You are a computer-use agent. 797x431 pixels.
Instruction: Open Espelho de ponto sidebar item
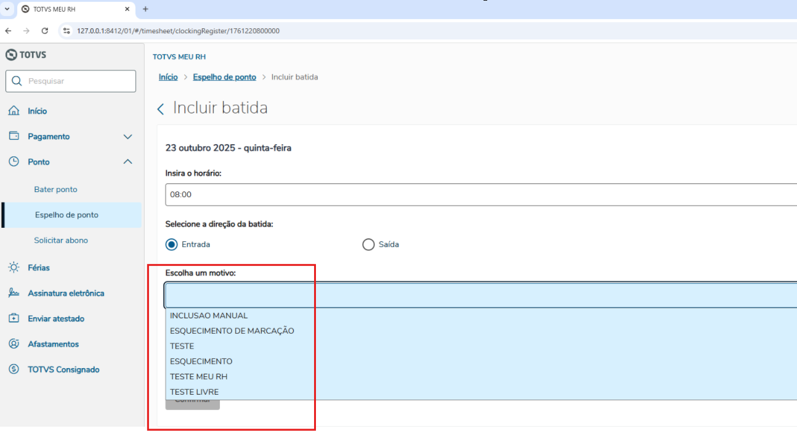pyautogui.click(x=71, y=215)
